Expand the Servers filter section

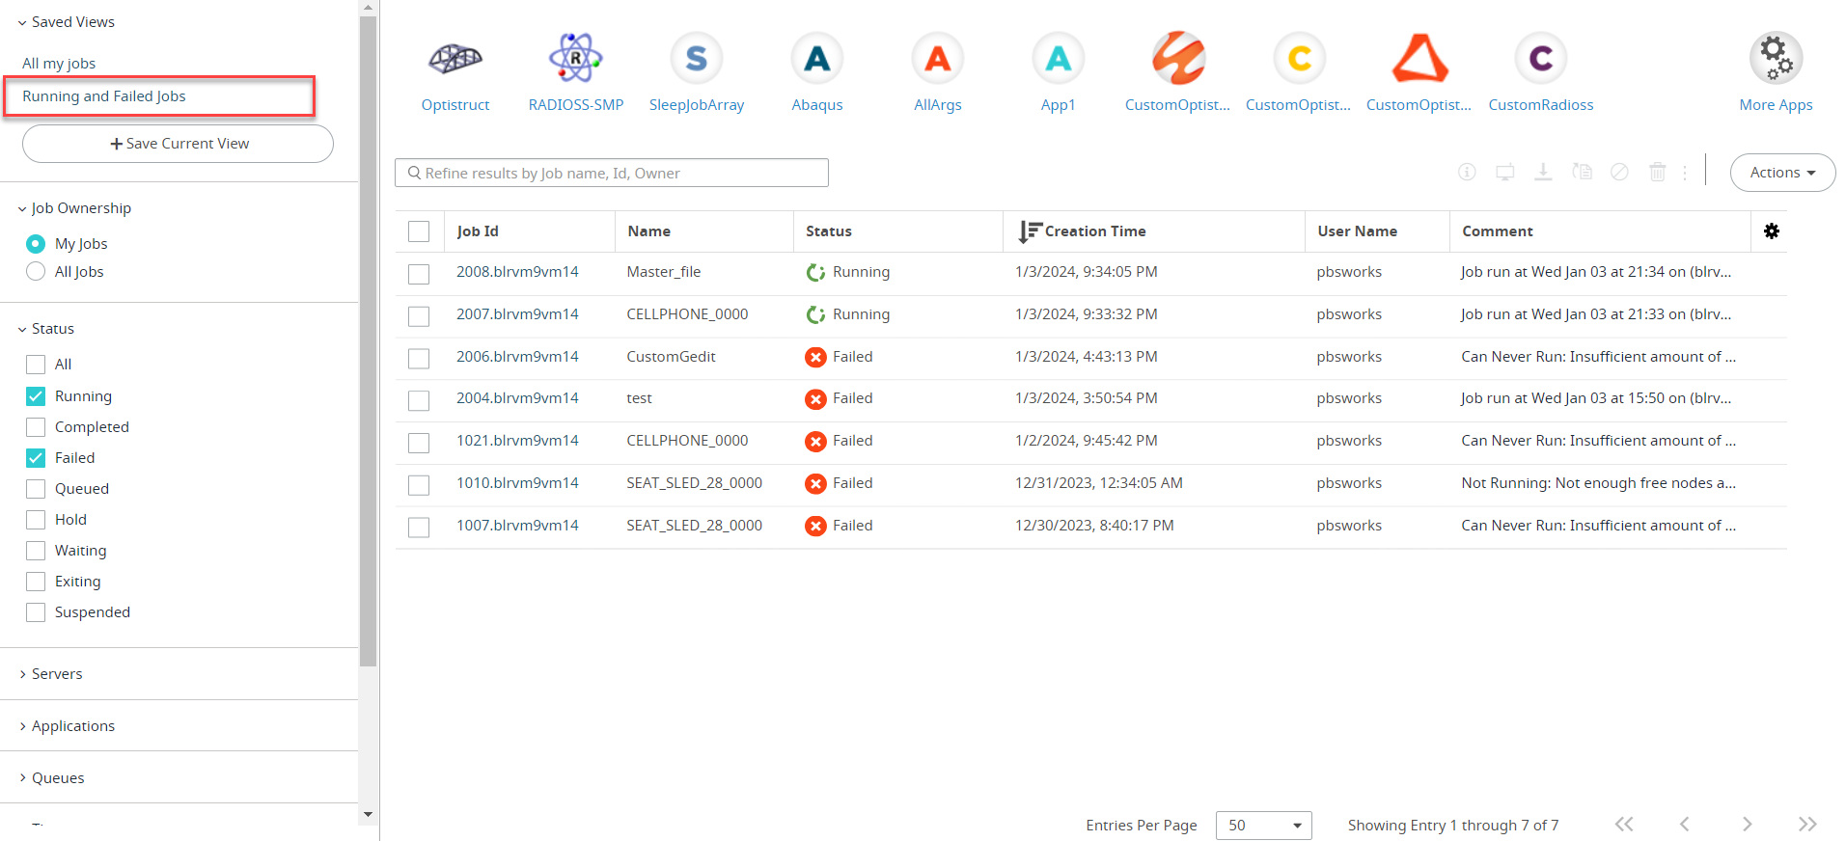(57, 674)
